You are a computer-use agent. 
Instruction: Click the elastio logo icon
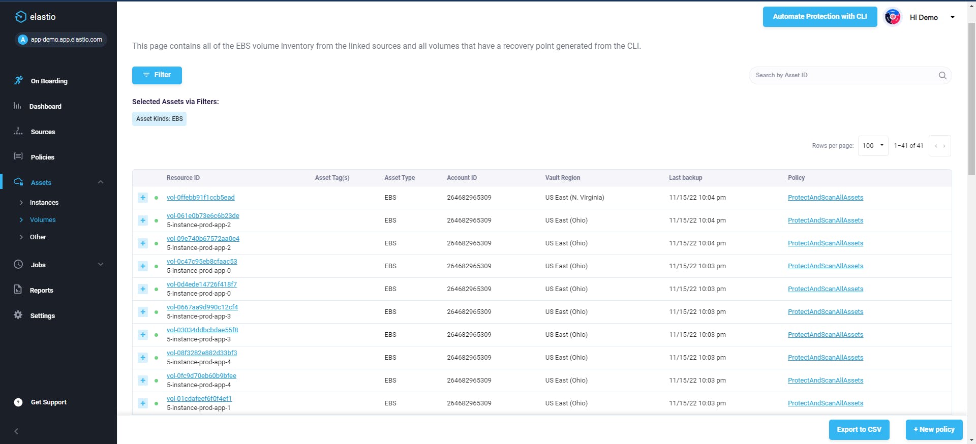click(x=20, y=17)
